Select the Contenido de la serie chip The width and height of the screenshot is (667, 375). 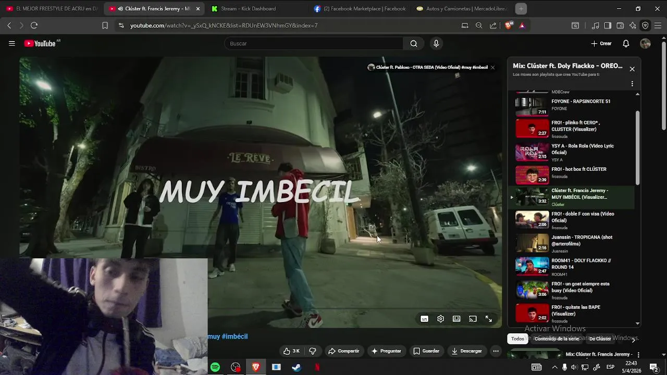[x=557, y=339]
